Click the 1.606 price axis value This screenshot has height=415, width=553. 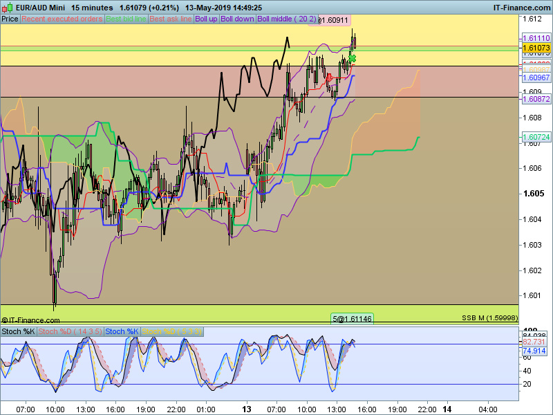pyautogui.click(x=532, y=168)
